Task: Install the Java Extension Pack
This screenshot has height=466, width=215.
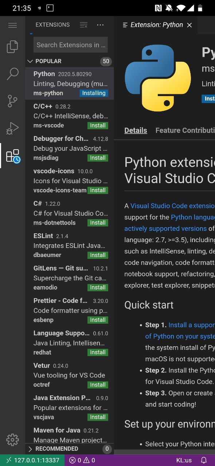Action: 98,417
